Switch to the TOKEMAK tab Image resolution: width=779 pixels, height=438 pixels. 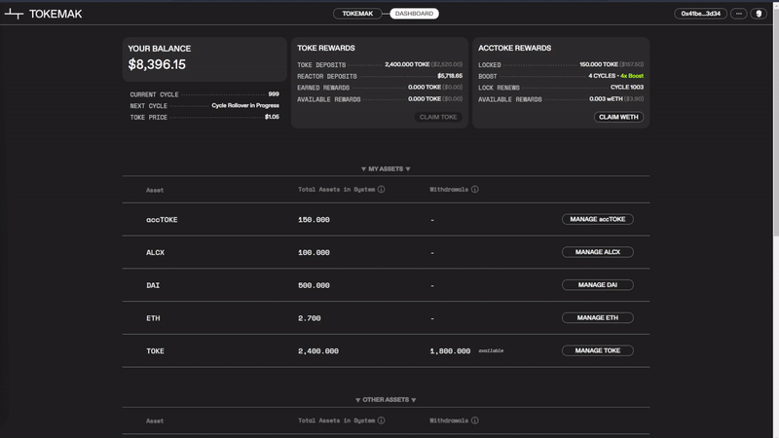click(x=357, y=14)
